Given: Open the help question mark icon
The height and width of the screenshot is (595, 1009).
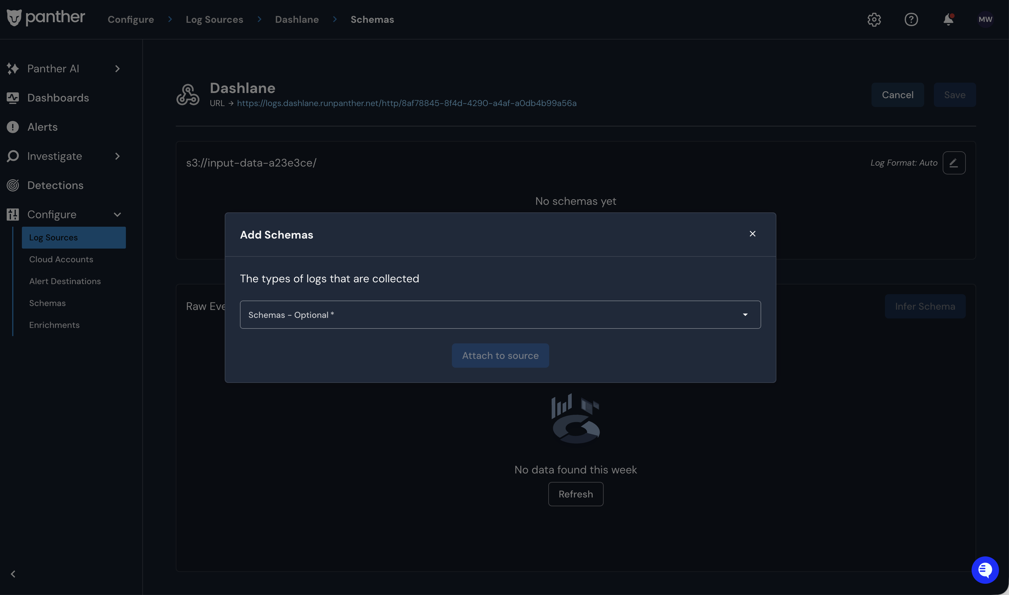Looking at the screenshot, I should click(x=911, y=19).
